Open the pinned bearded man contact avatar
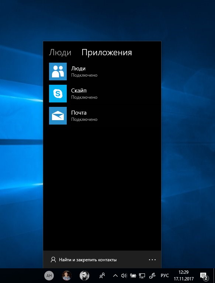Screen dimensions: 215x283 (84, 276)
